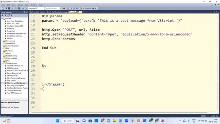
Task: Expand the Loops folder
Action: 2,53
